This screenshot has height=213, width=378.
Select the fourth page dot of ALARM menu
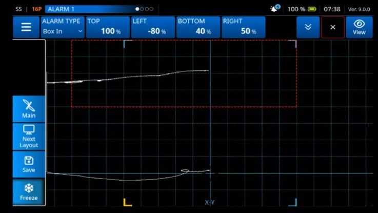(x=151, y=9)
